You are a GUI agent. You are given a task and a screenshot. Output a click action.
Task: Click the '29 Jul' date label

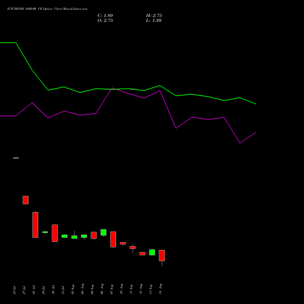tap(43, 290)
